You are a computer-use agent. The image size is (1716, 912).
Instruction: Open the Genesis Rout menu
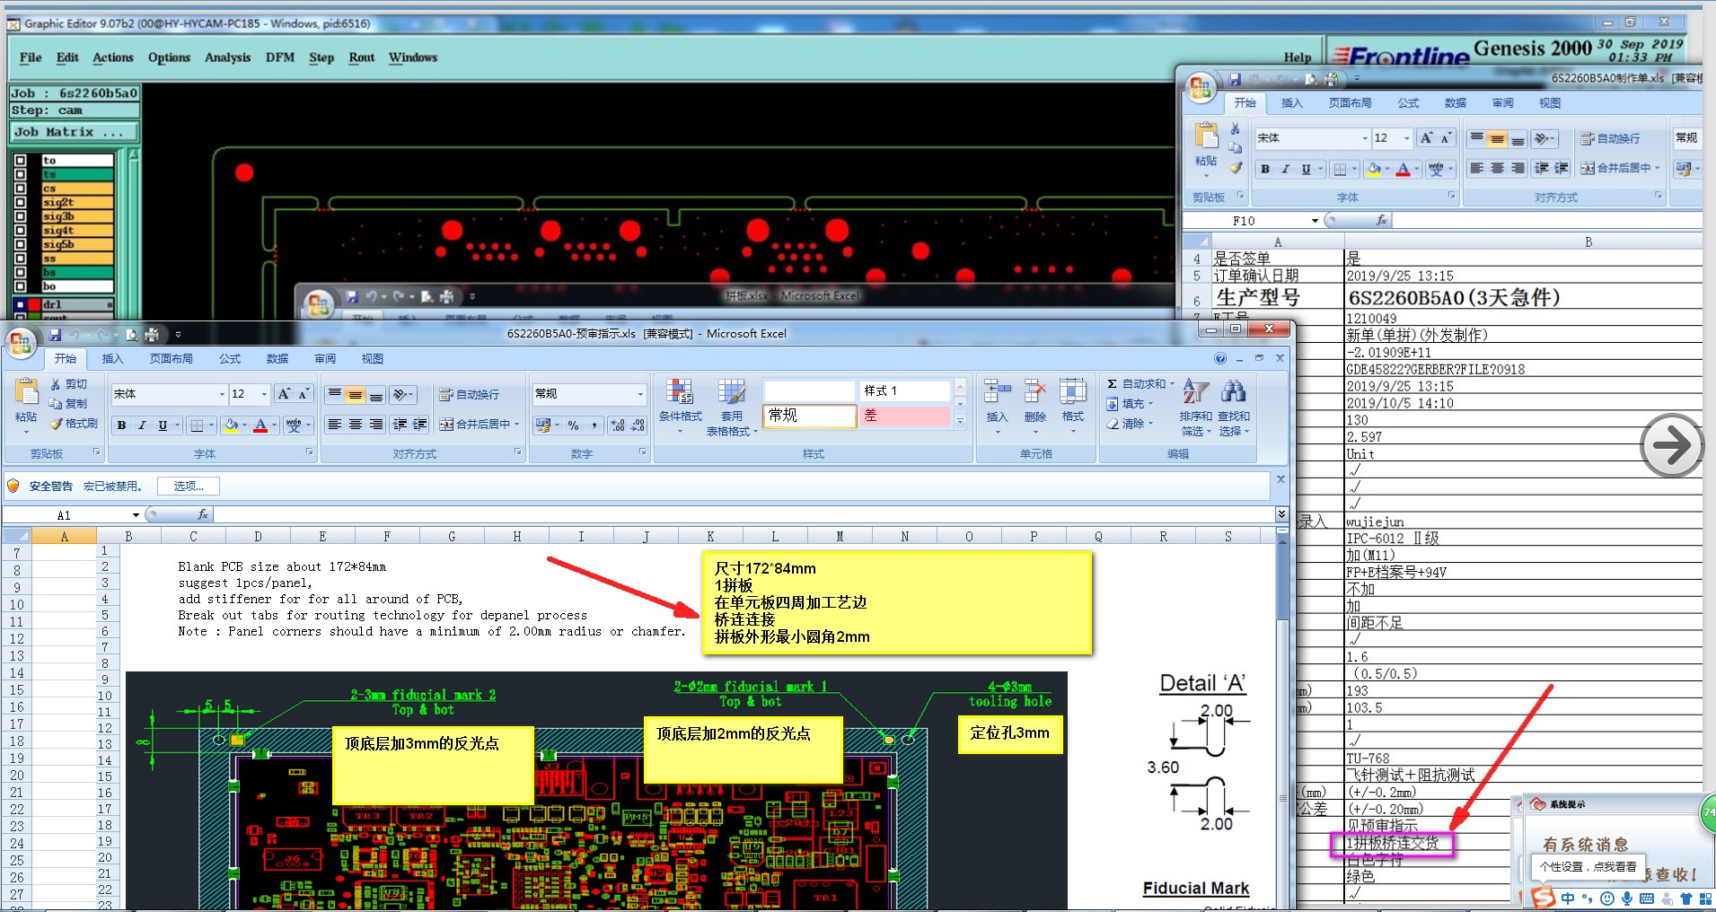tap(362, 57)
